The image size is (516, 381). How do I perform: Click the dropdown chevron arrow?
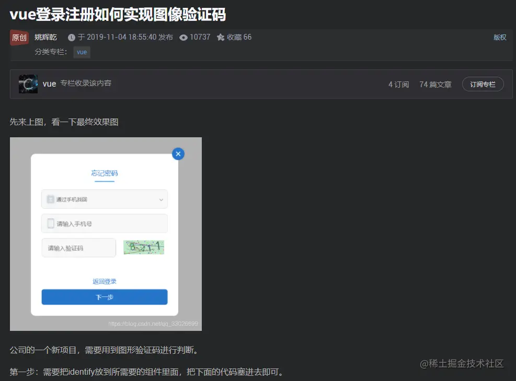(161, 199)
